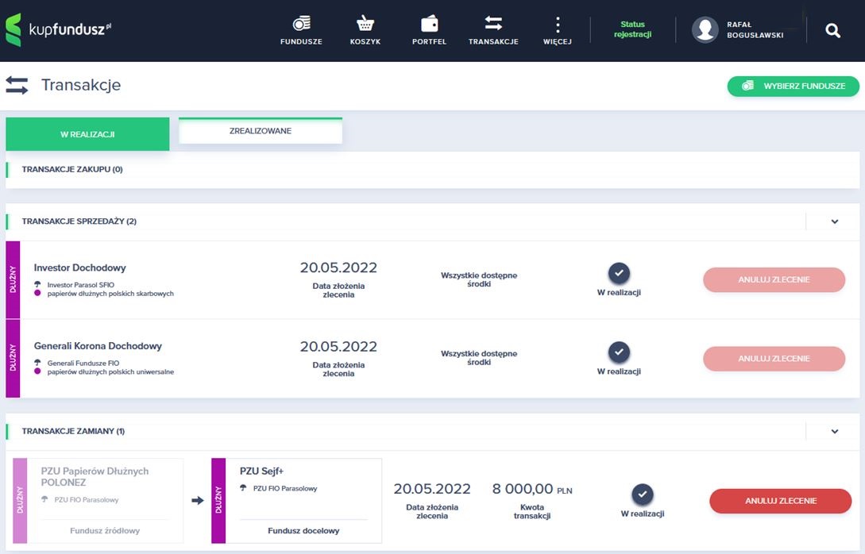Click the date 20.05.2022 of Generali Korona Dochodowy

(x=338, y=347)
